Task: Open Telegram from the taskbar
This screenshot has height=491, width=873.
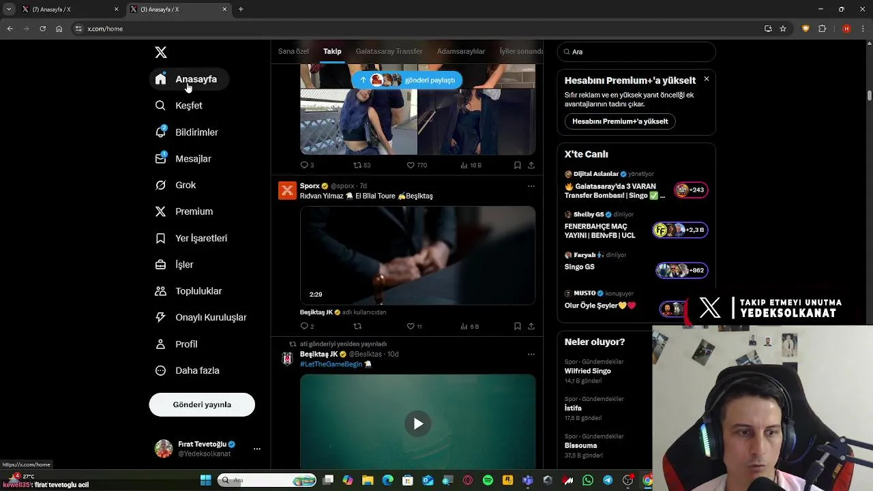Action: click(x=608, y=480)
